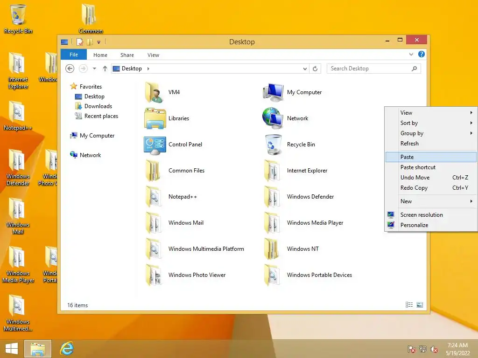
Task: Select Downloads under Favorites
Action: [93, 106]
